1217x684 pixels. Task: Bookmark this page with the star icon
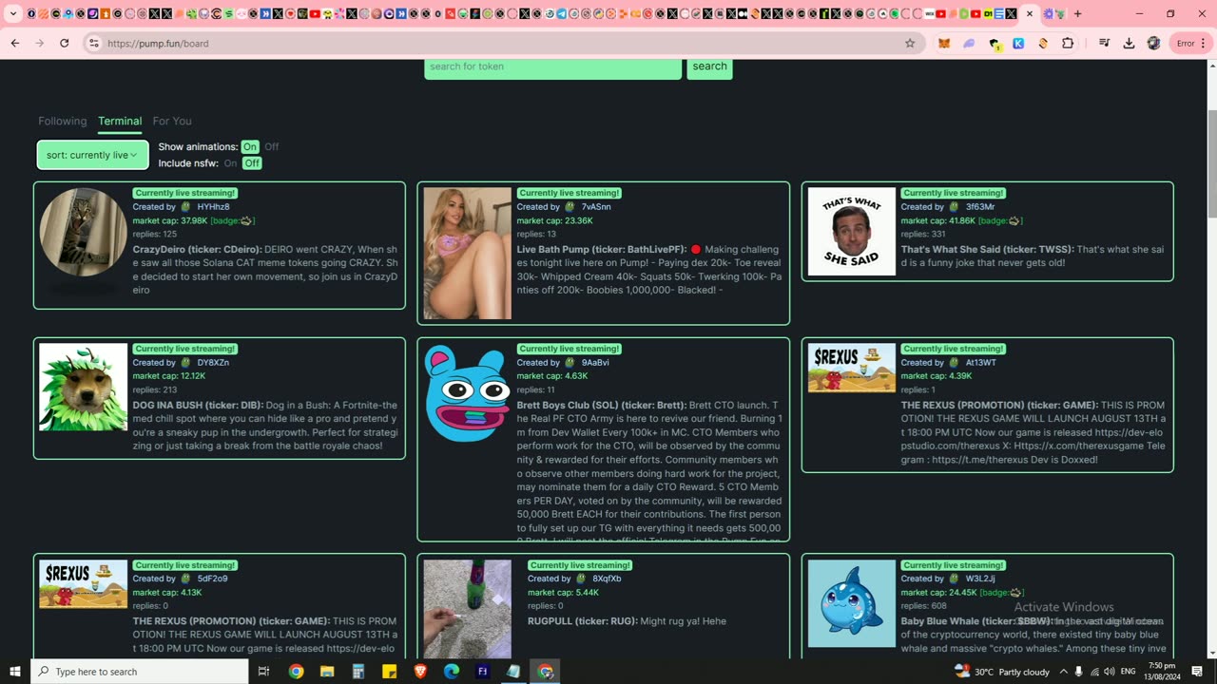coord(910,43)
